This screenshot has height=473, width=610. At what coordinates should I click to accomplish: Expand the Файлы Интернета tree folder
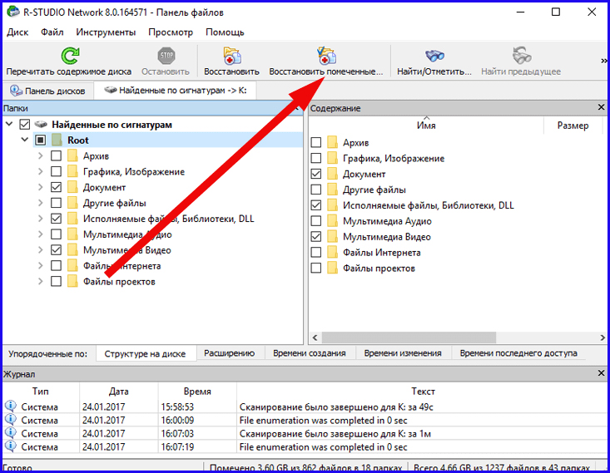[x=41, y=266]
